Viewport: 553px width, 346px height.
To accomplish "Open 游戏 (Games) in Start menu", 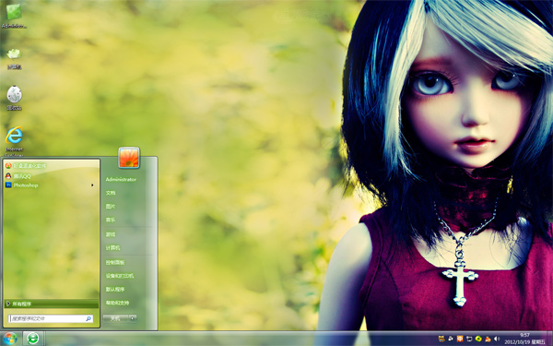I will 111,234.
